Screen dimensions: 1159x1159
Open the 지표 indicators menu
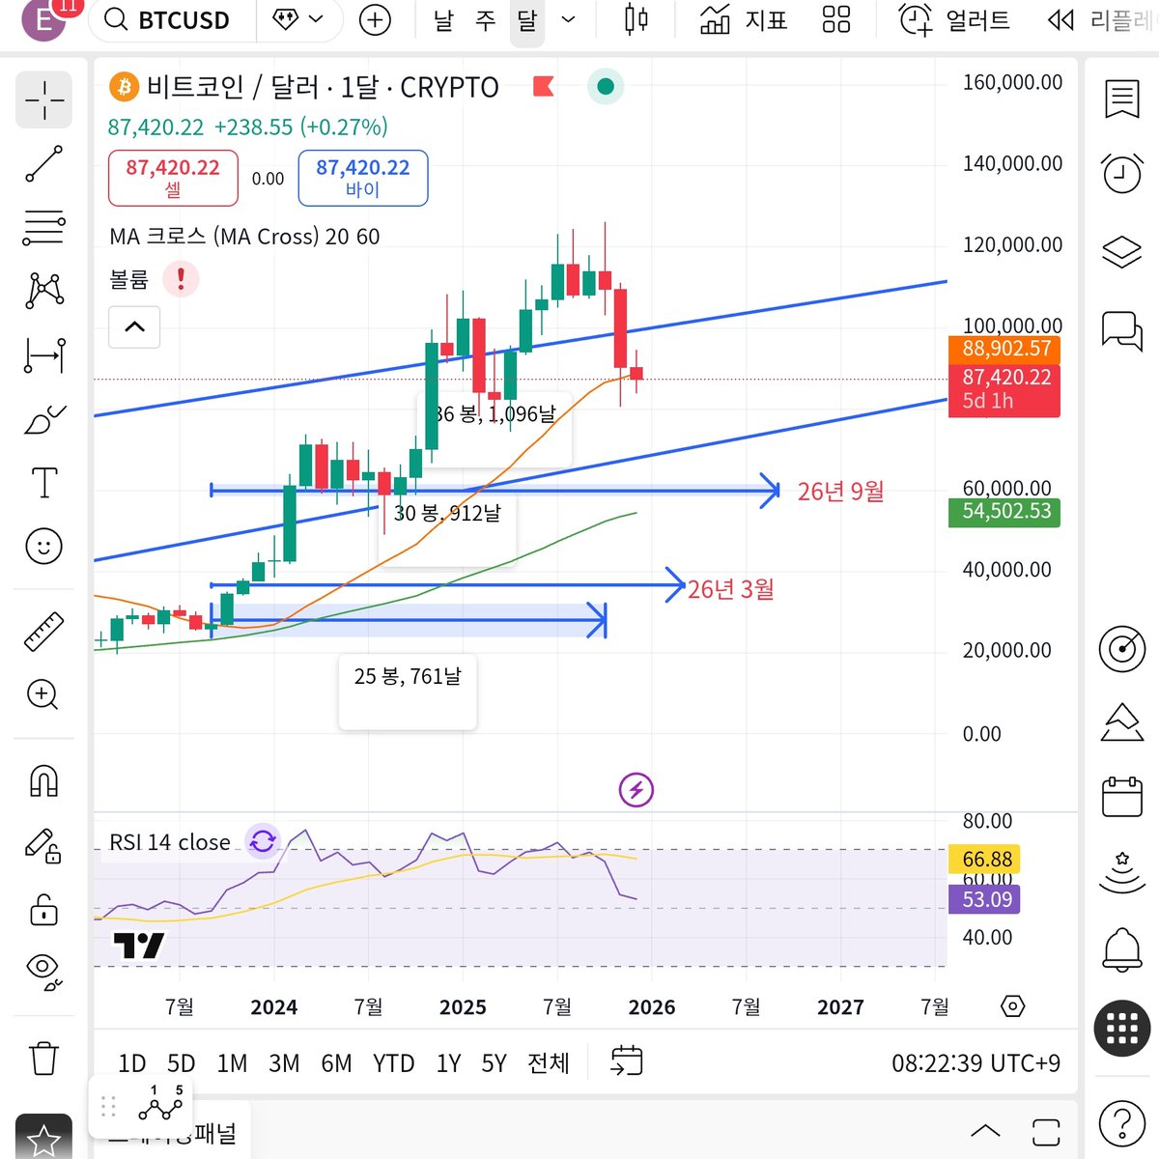click(744, 19)
